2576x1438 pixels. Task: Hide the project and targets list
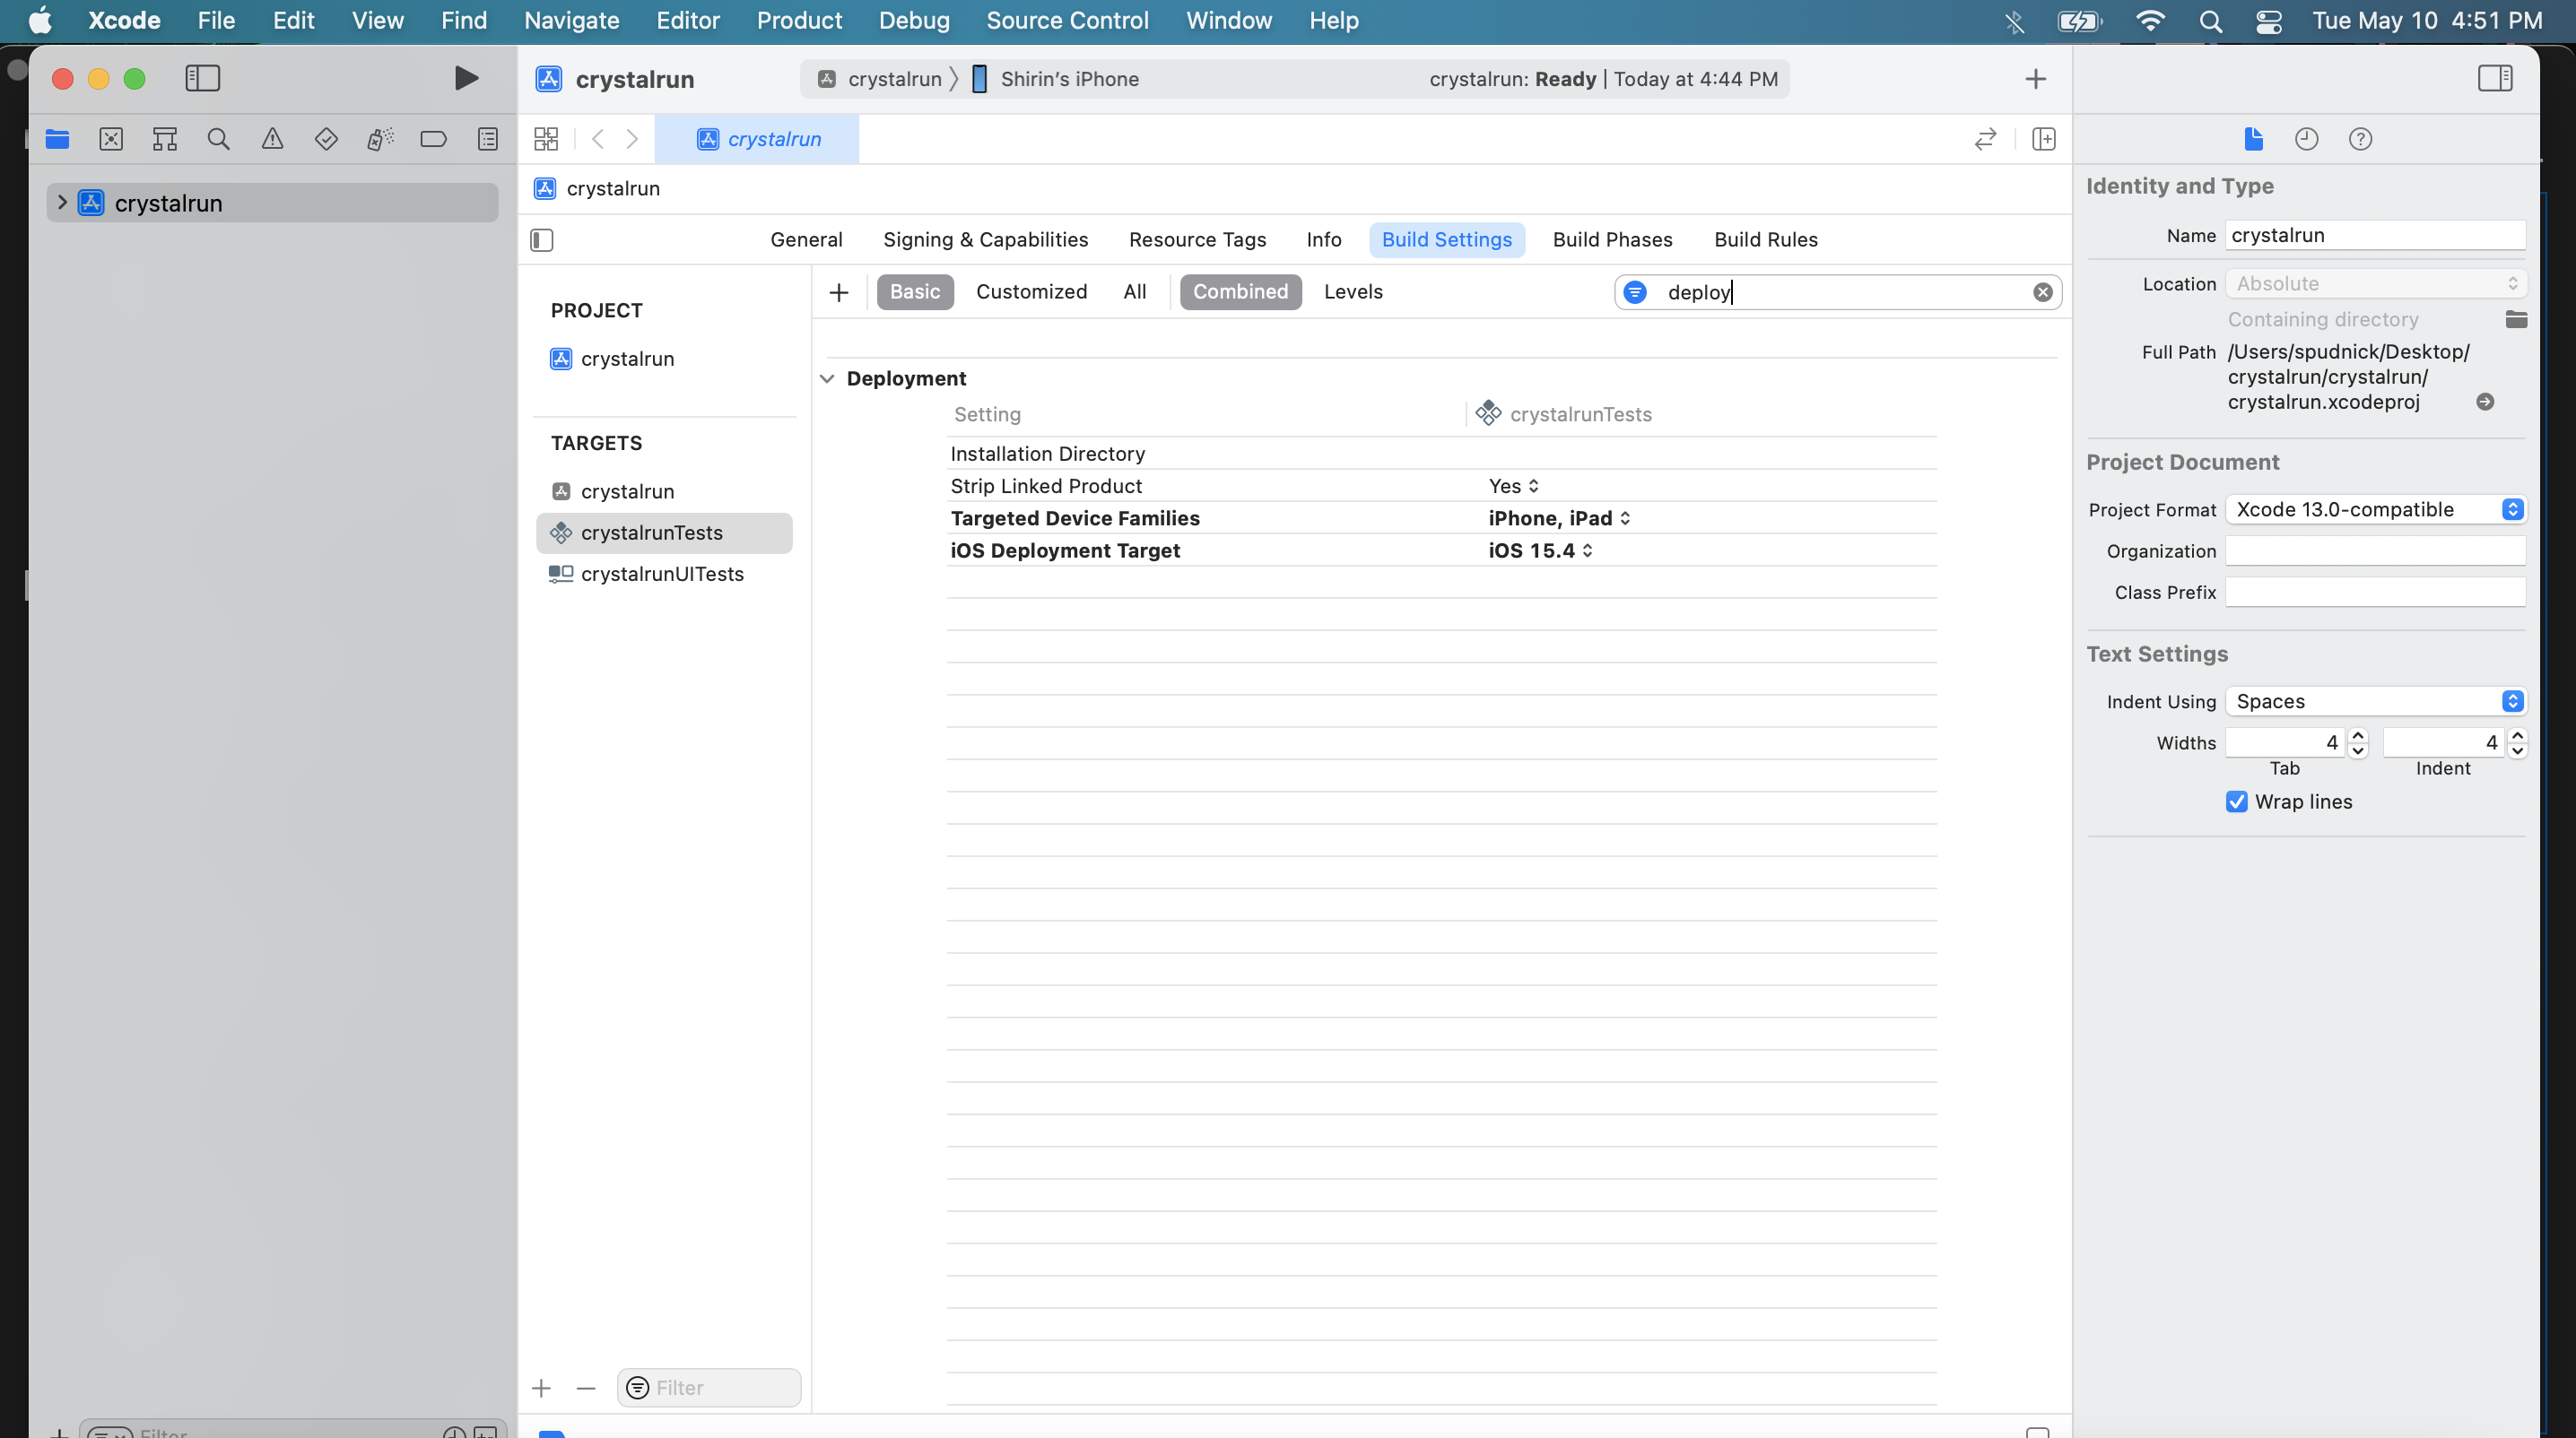[542, 240]
